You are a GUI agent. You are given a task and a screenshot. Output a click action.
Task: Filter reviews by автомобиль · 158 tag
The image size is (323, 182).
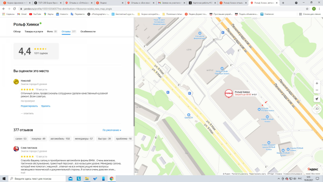60,139
